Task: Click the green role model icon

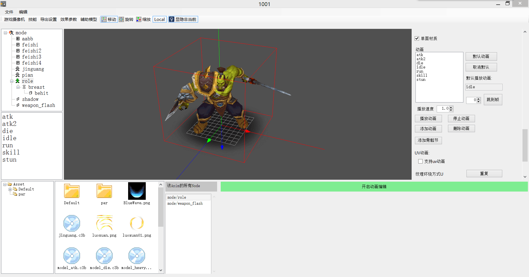Action: (18, 81)
